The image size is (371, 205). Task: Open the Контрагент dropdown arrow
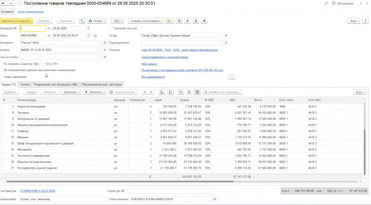[100, 43]
